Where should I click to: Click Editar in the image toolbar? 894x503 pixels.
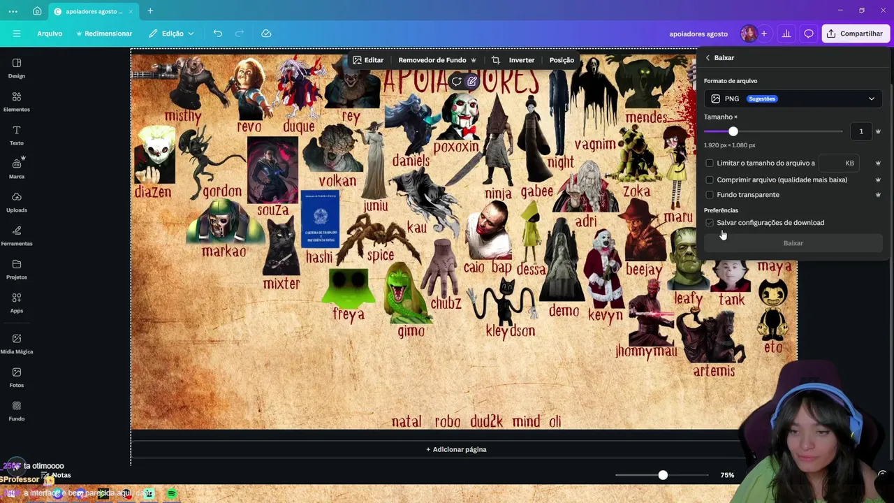pyautogui.click(x=368, y=60)
